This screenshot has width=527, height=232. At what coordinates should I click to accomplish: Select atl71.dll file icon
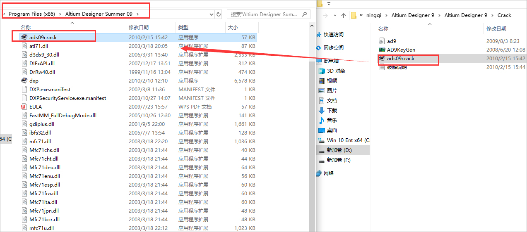[x=24, y=46]
